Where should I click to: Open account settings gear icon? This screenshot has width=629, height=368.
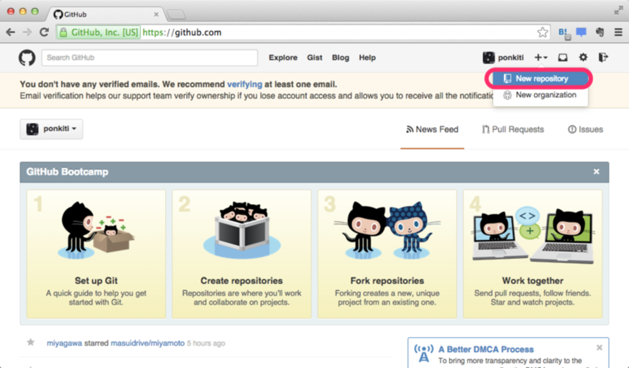(583, 58)
